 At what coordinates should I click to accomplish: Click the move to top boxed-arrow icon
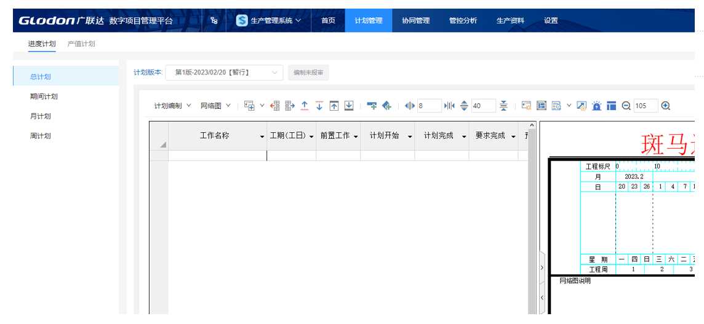click(334, 106)
